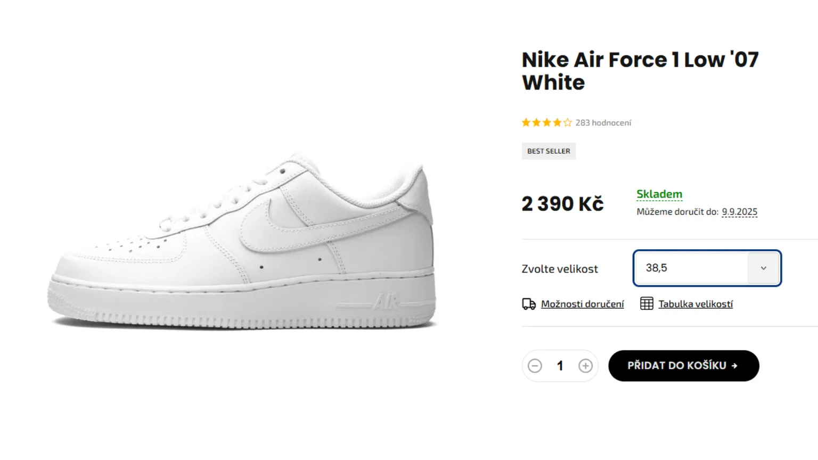Click the green Skladem availability link
Screen dimensions: 818x460
point(659,194)
